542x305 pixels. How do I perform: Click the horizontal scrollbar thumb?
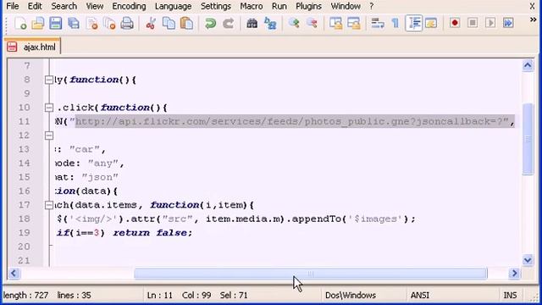[x=311, y=274]
